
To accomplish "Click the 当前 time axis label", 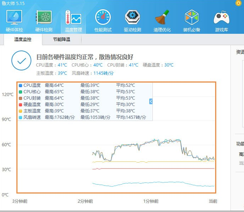I will coord(213,201).
